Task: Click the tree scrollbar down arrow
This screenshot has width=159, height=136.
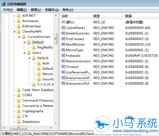Action: coord(56,123)
